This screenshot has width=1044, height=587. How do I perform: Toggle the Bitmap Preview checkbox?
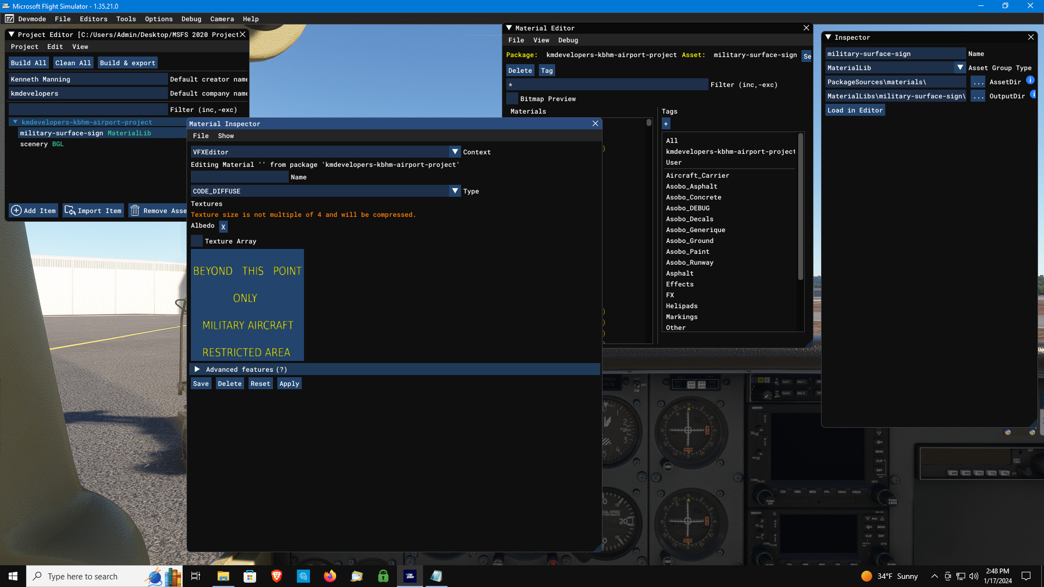click(512, 98)
